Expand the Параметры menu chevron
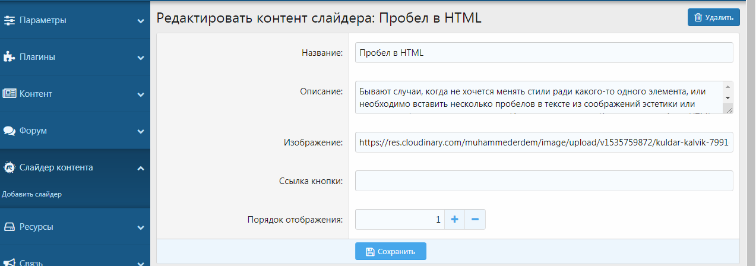 pos(141,21)
